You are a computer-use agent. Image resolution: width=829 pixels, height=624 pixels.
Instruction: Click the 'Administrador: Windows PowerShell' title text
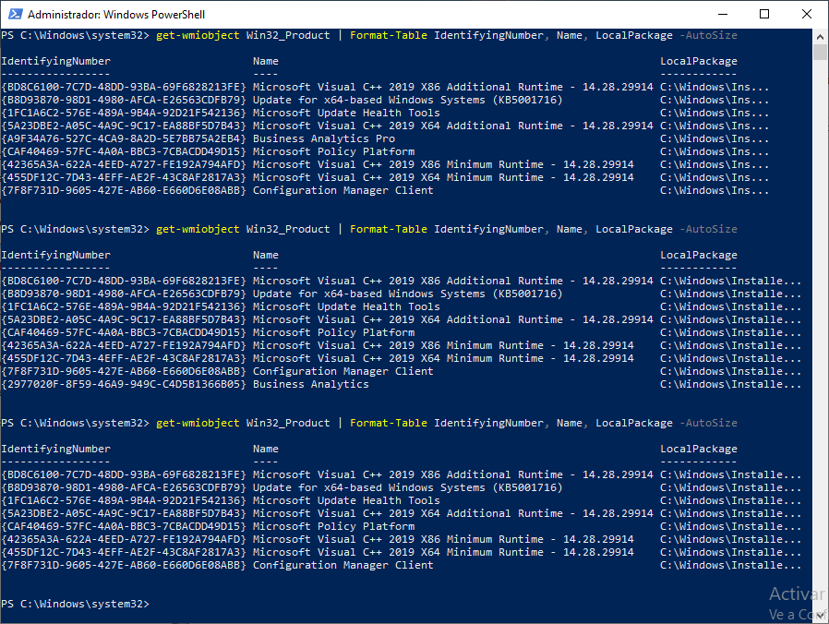(x=116, y=14)
